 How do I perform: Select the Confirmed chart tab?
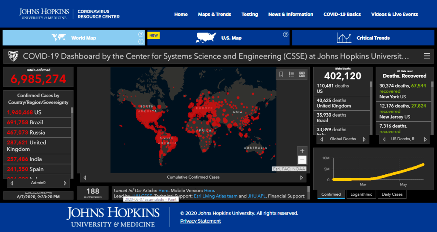pos(331,194)
